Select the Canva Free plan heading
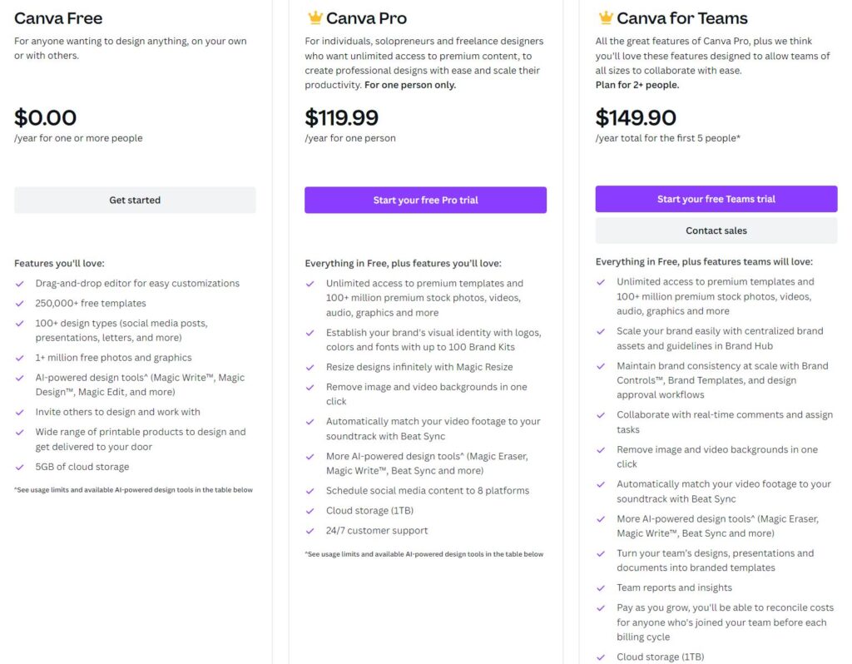 pyautogui.click(x=58, y=17)
